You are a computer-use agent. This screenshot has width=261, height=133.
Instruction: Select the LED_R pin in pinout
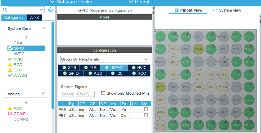point(211,37)
